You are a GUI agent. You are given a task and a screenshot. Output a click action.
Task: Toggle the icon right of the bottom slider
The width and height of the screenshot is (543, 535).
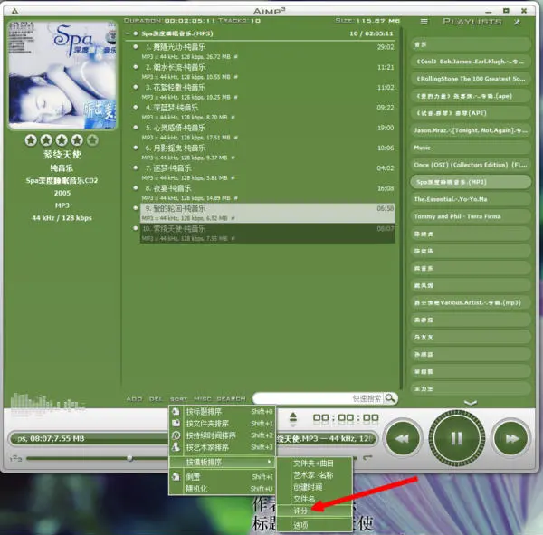point(367,458)
